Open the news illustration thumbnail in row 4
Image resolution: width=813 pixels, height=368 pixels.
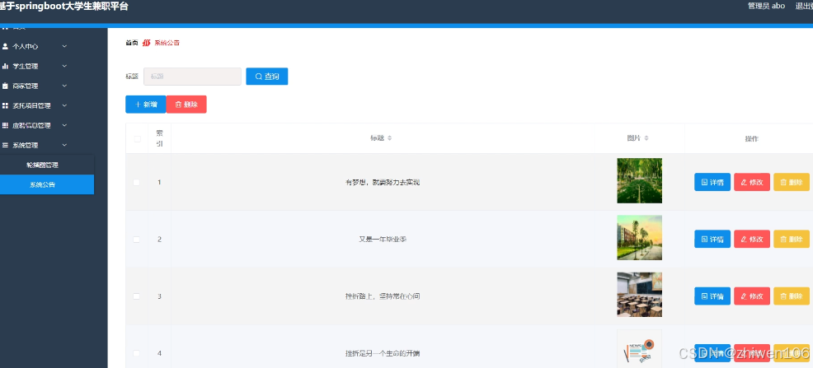click(x=639, y=349)
